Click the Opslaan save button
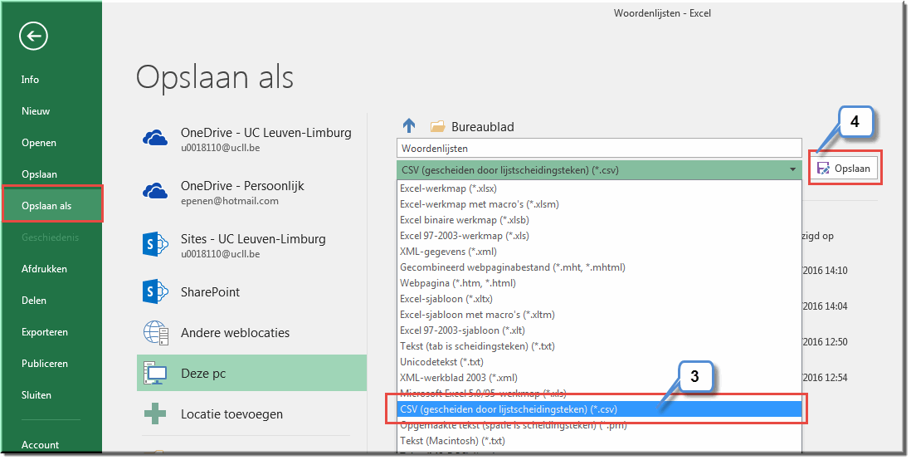Viewport: 911px width, 460px height. (x=845, y=169)
